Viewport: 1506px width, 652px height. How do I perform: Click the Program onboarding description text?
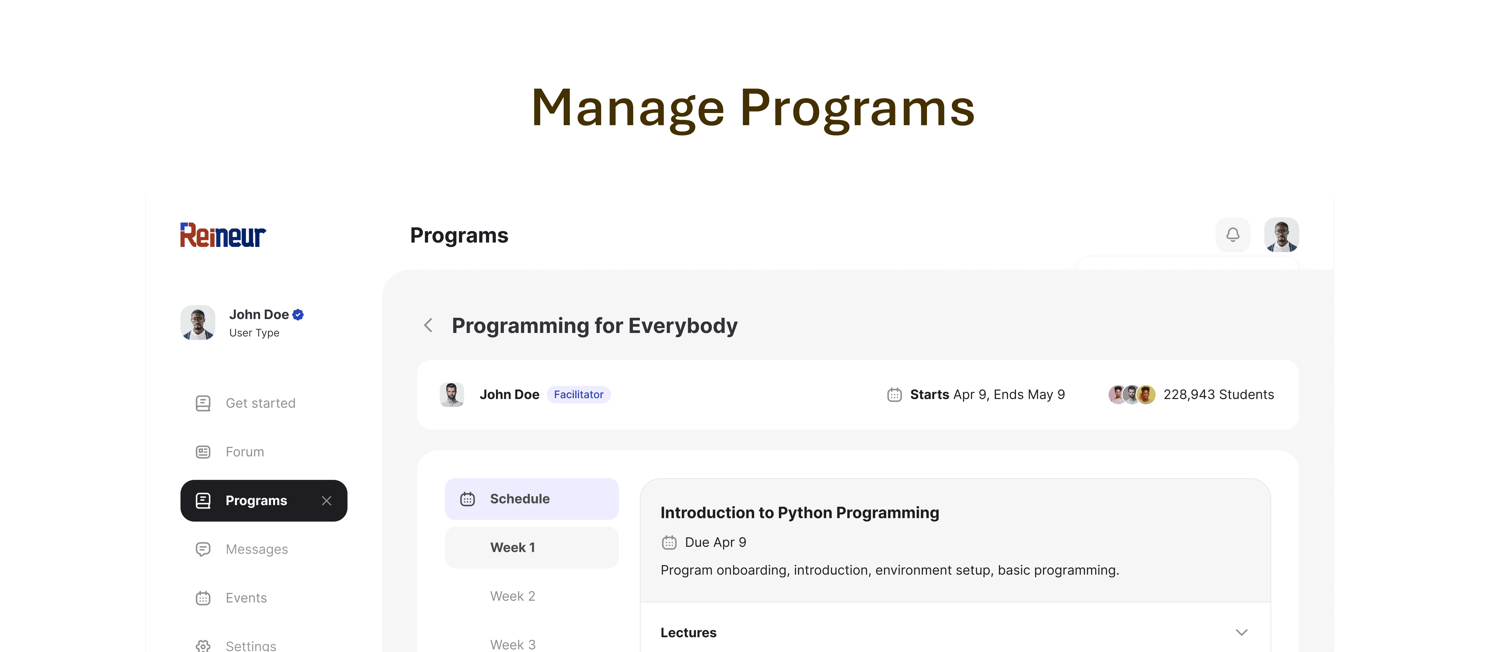tap(889, 570)
